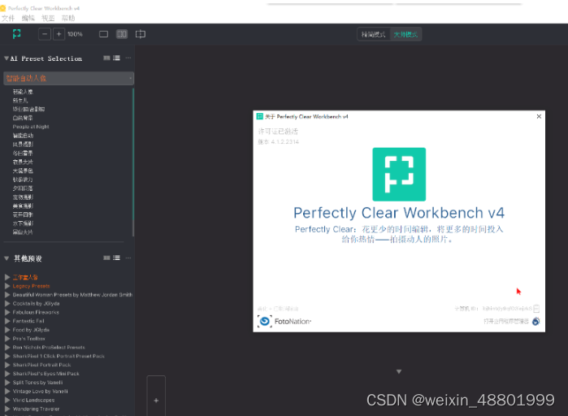This screenshot has height=416, width=568.
Task: Show AI Preset Selection as list view
Action: click(116, 58)
